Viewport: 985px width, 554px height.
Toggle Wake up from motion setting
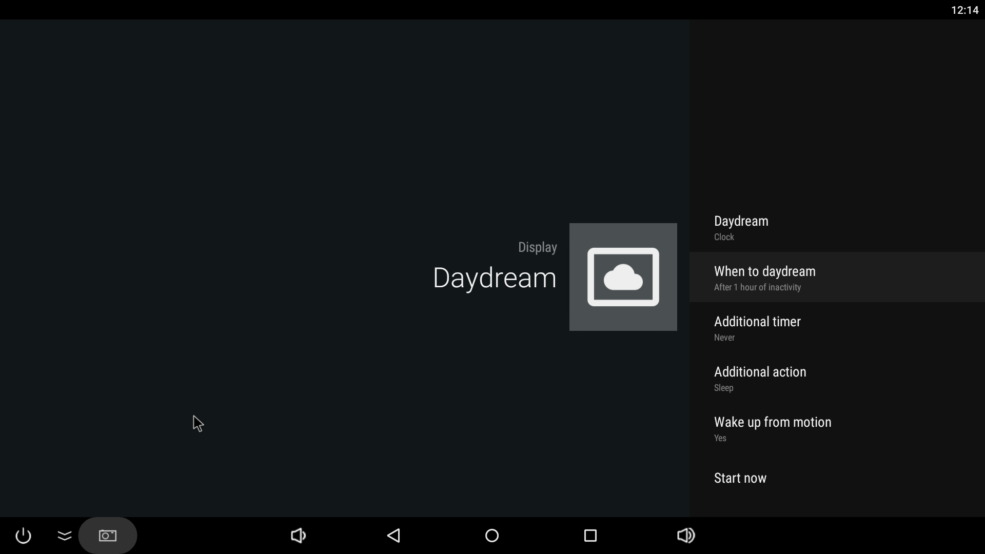pyautogui.click(x=837, y=428)
